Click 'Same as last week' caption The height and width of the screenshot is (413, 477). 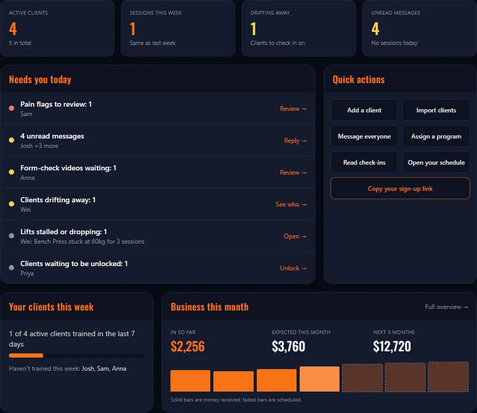[152, 43]
